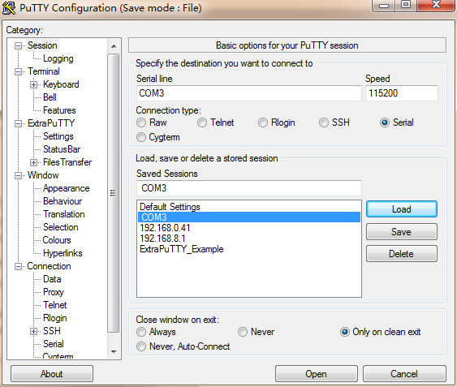
Task: Click the Serial line input field
Action: (x=249, y=93)
